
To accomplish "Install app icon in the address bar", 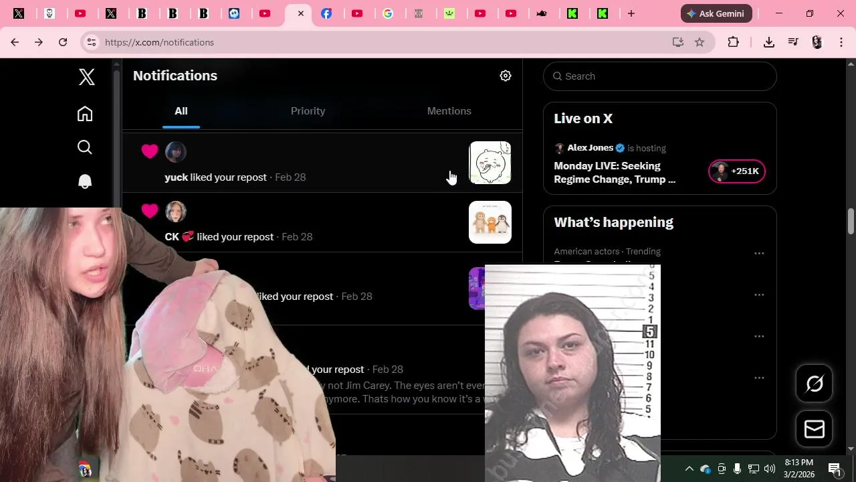I will coord(678,42).
